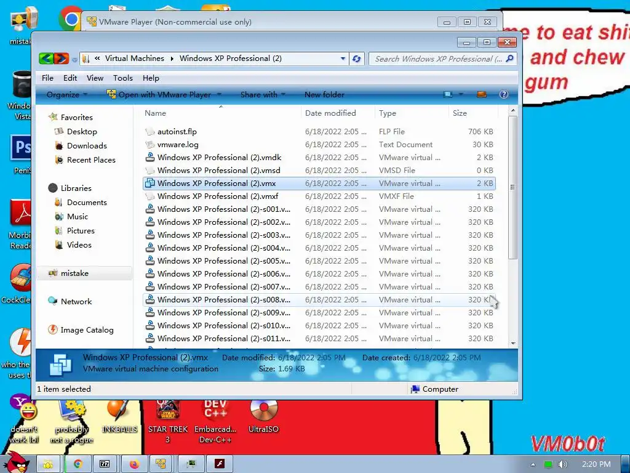
Task: Click New folder button
Action: (x=324, y=94)
